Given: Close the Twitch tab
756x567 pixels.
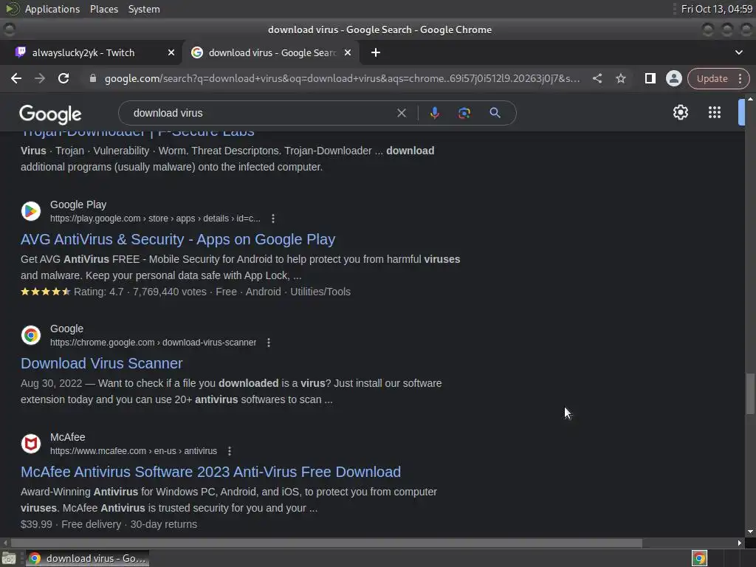Looking at the screenshot, I should (x=171, y=52).
